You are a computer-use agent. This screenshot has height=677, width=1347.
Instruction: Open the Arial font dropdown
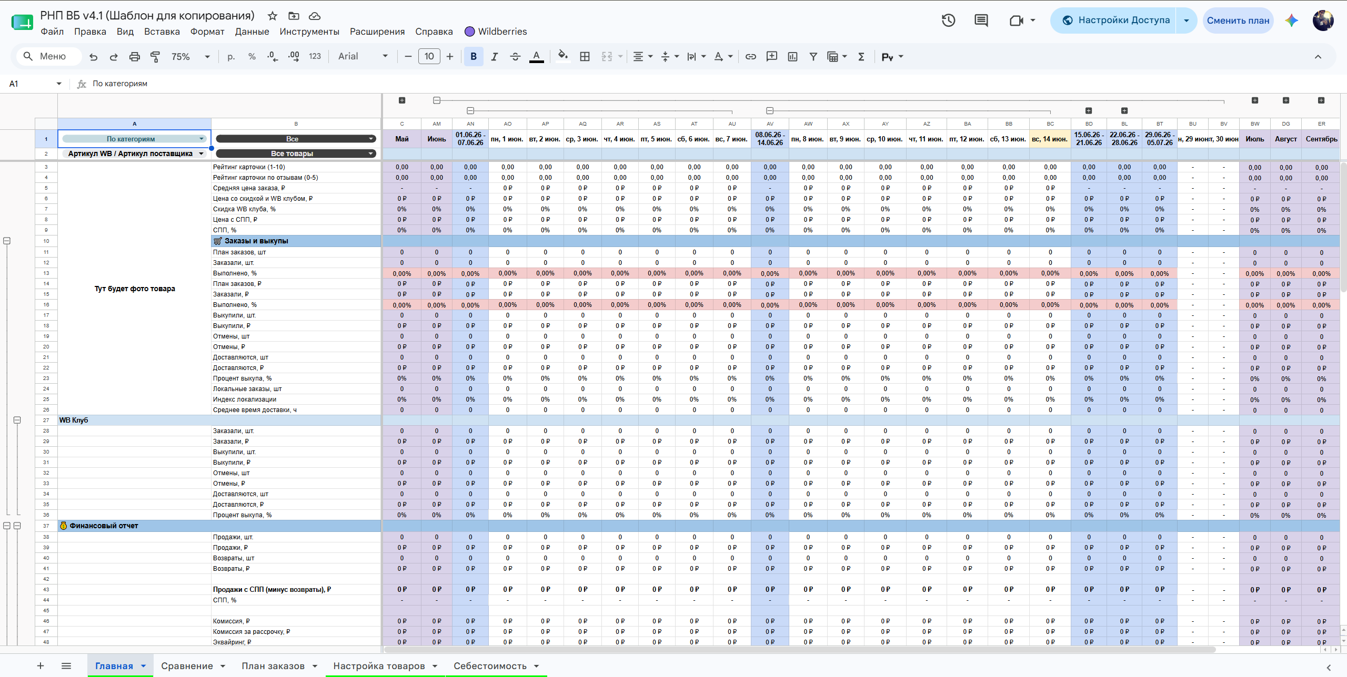363,57
